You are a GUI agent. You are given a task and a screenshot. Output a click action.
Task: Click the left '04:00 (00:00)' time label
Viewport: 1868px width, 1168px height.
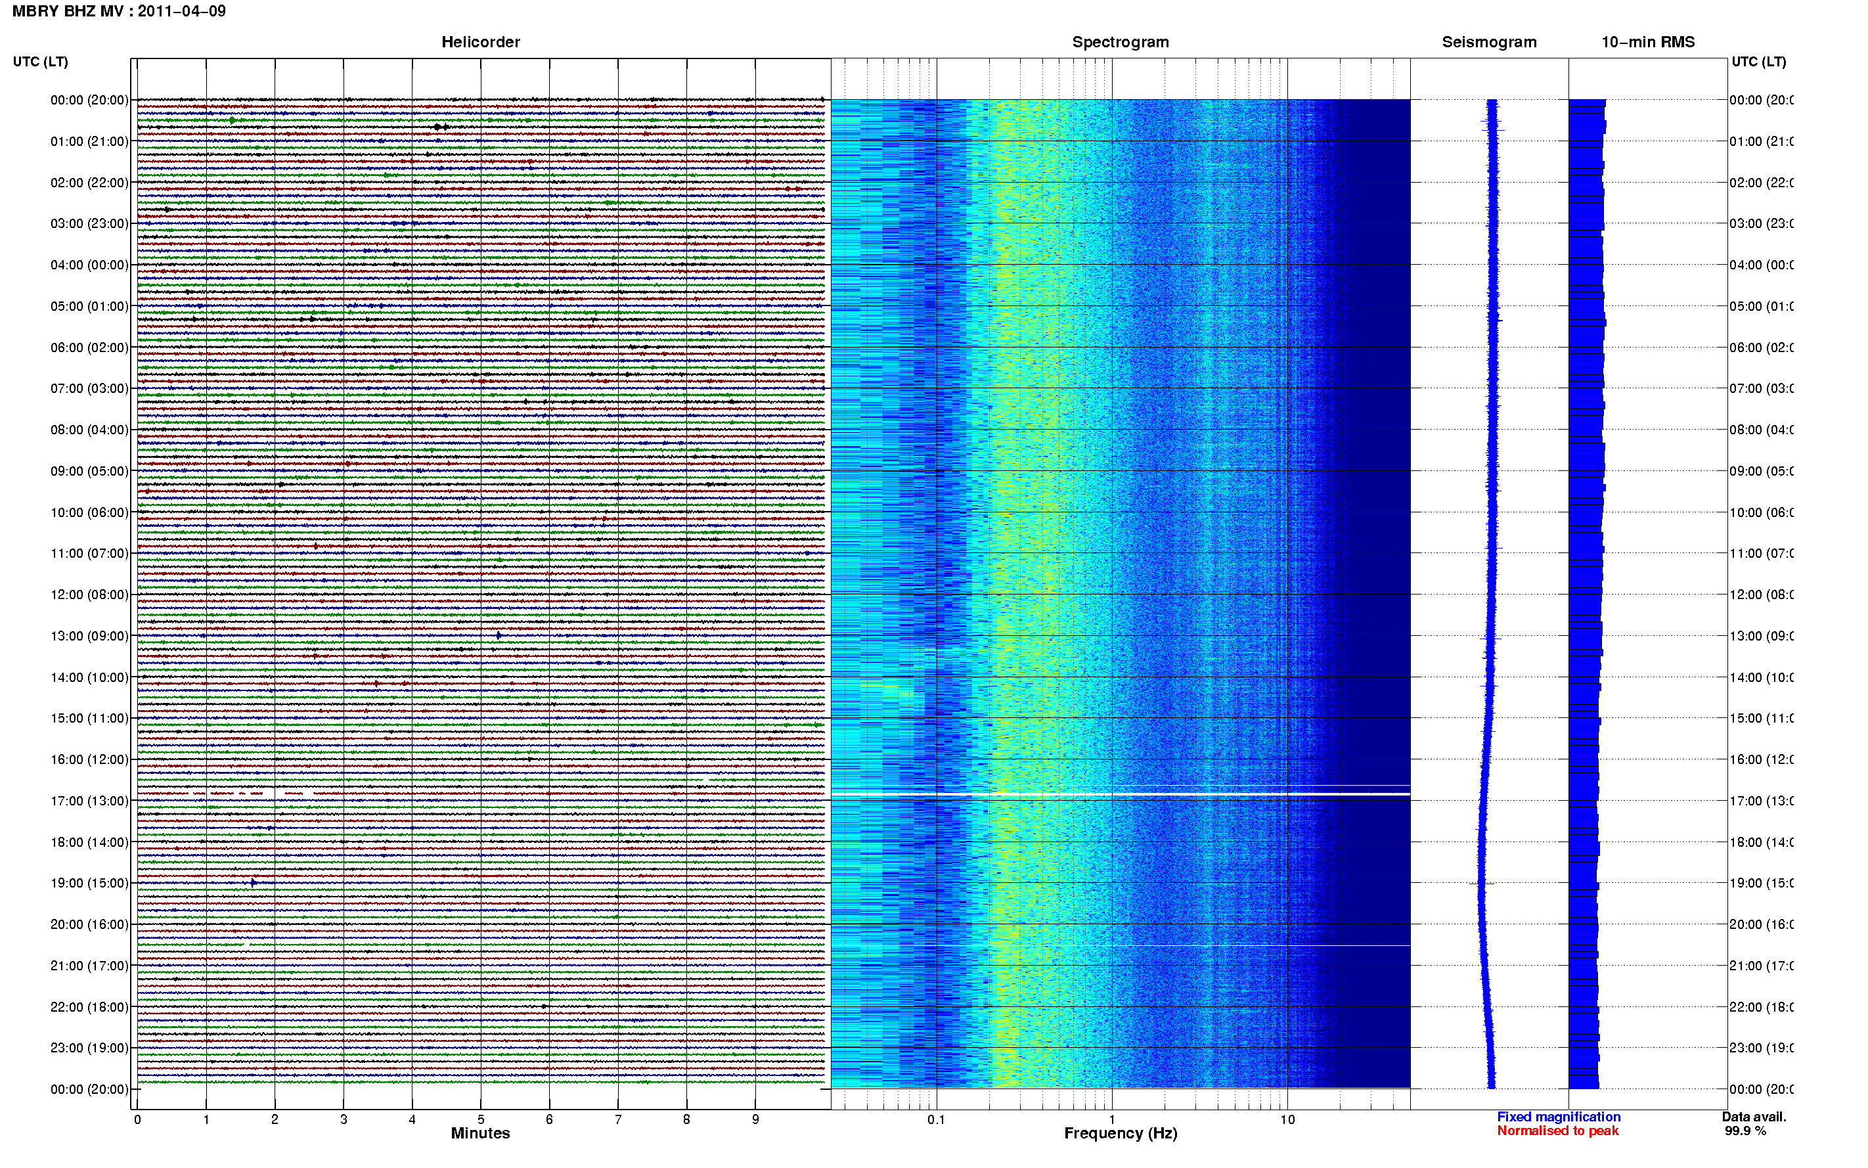tap(89, 265)
